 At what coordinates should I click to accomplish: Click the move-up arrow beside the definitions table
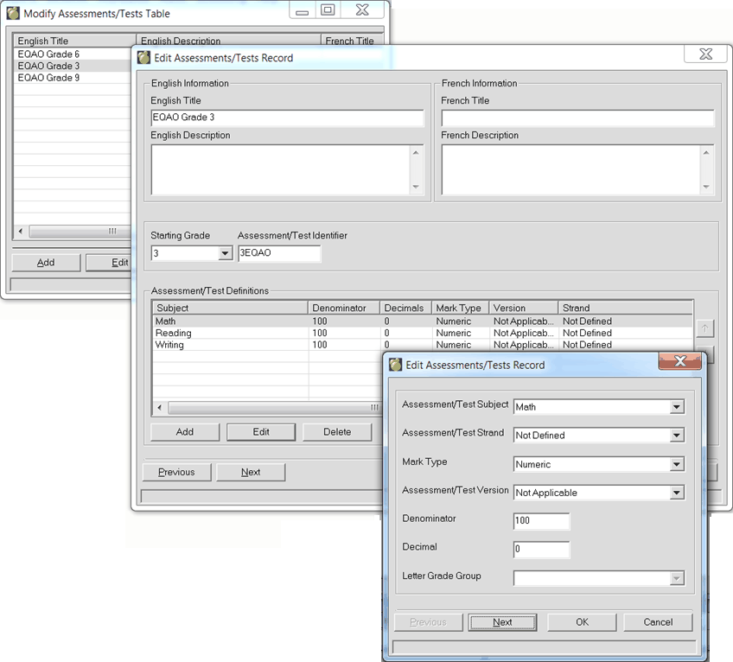[x=706, y=328]
